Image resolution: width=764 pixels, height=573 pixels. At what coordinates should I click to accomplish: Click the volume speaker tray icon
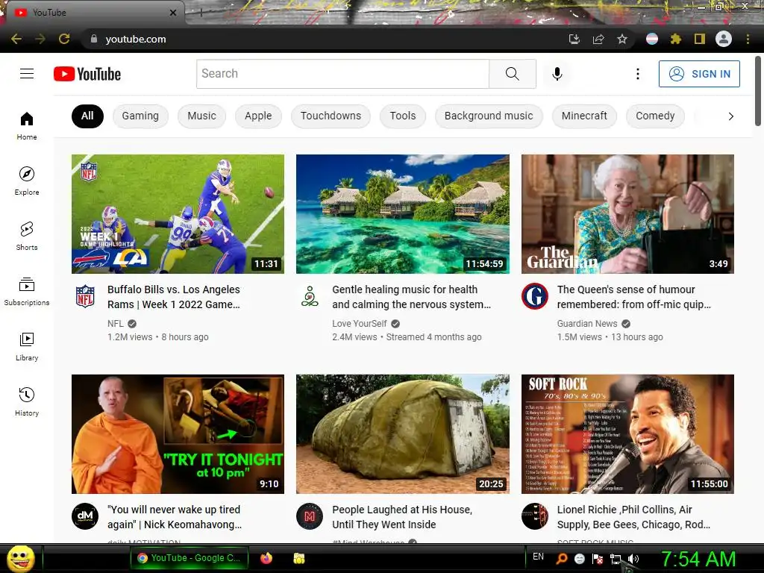tap(633, 559)
